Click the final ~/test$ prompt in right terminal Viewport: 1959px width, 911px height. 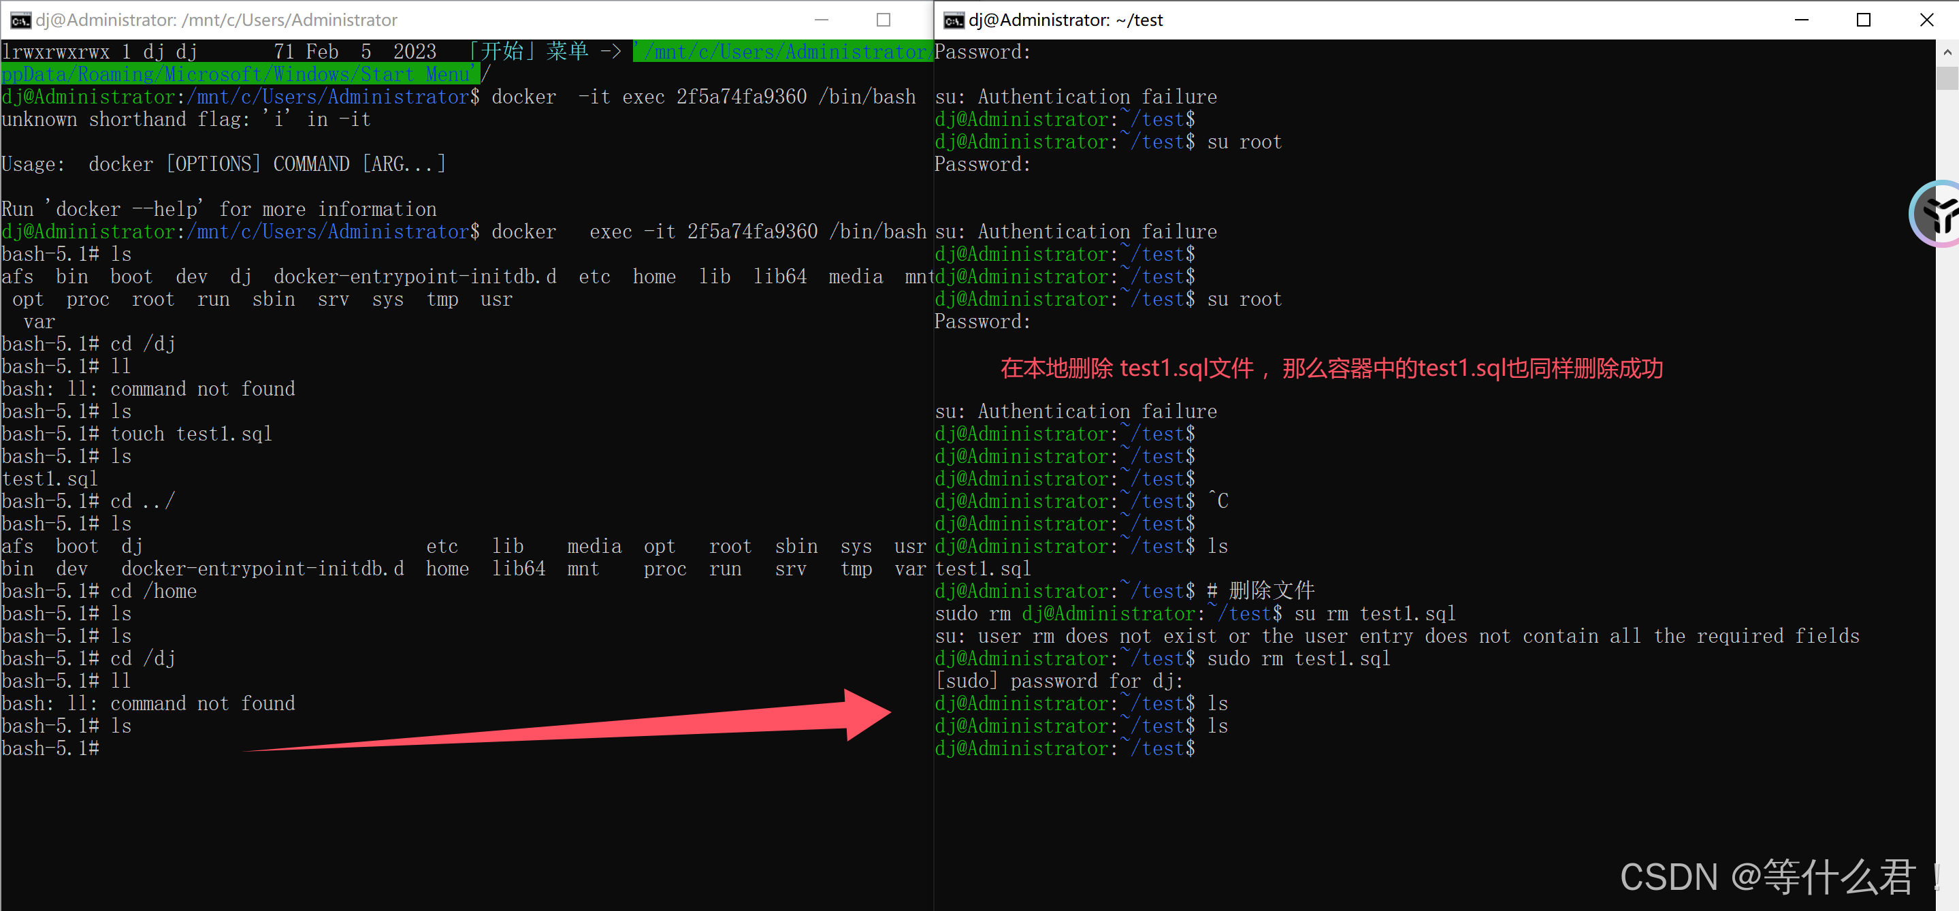pos(1065,748)
